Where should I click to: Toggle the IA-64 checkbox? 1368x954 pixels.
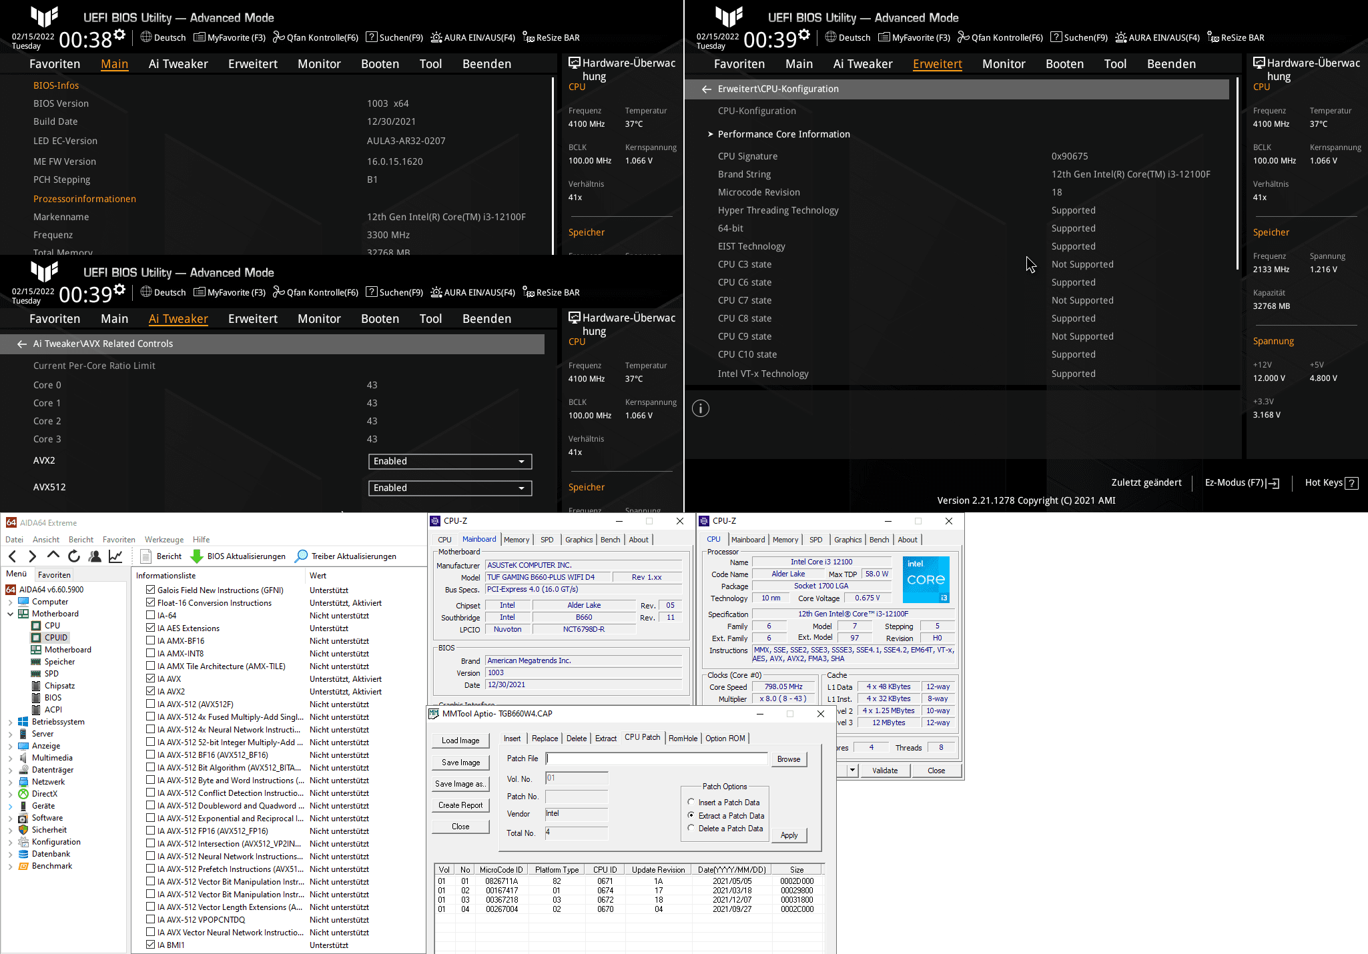point(151,615)
